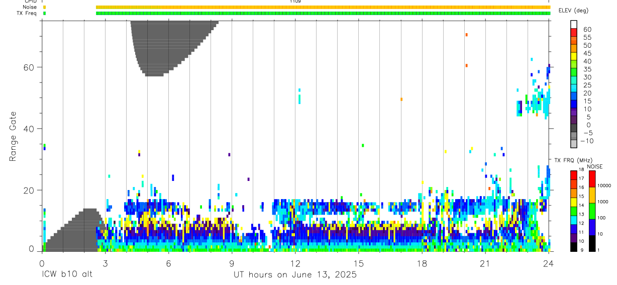Select the long green TX Freq bar
The width and height of the screenshot is (617, 285).
click(x=323, y=13)
